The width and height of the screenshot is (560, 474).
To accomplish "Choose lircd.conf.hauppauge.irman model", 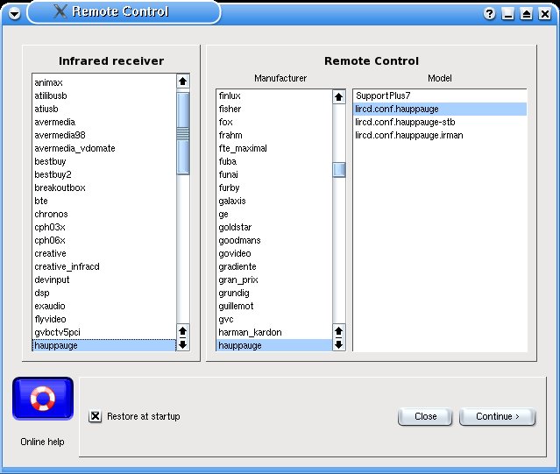I will click(440, 135).
